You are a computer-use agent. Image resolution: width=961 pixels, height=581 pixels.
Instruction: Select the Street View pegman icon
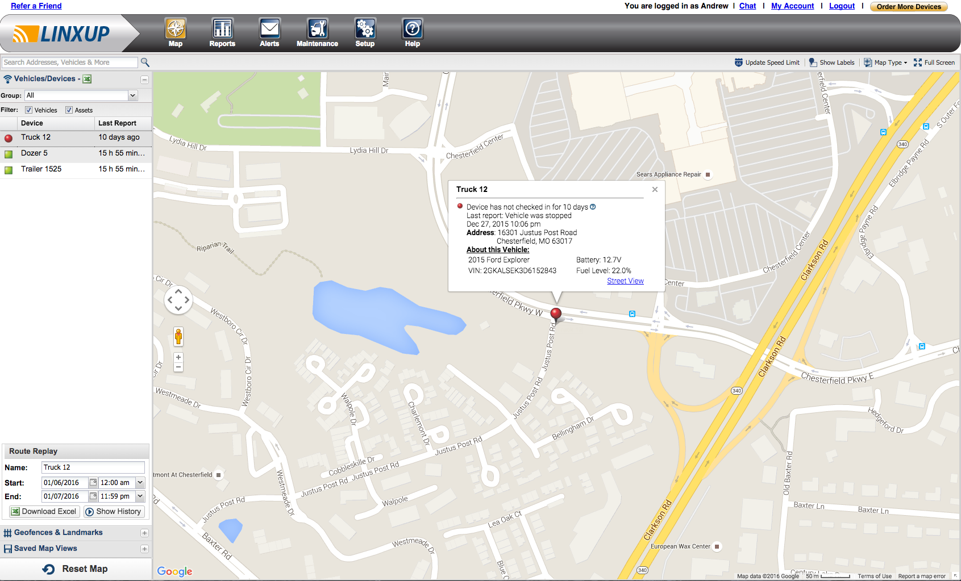pyautogui.click(x=178, y=337)
